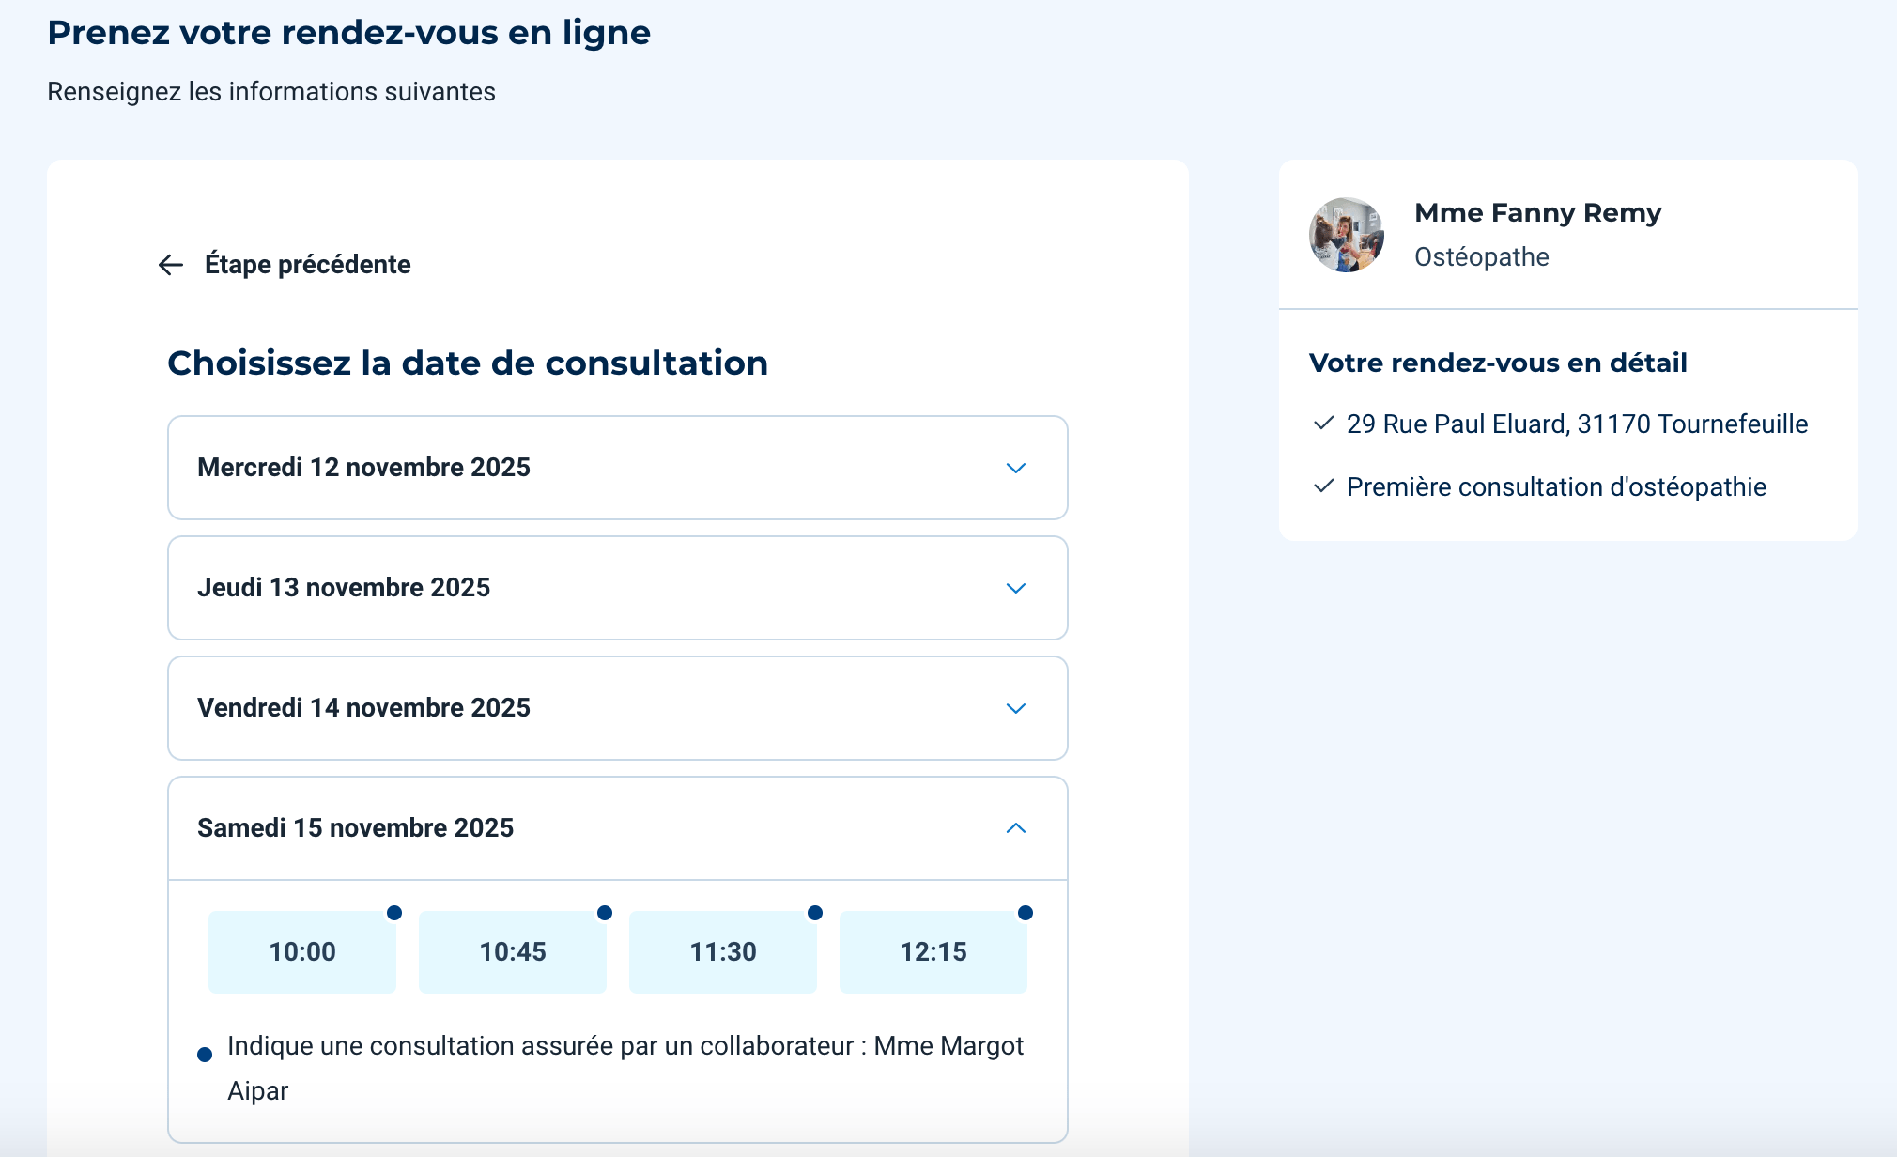Click collaborator dot on 11:30 slot

[815, 913]
